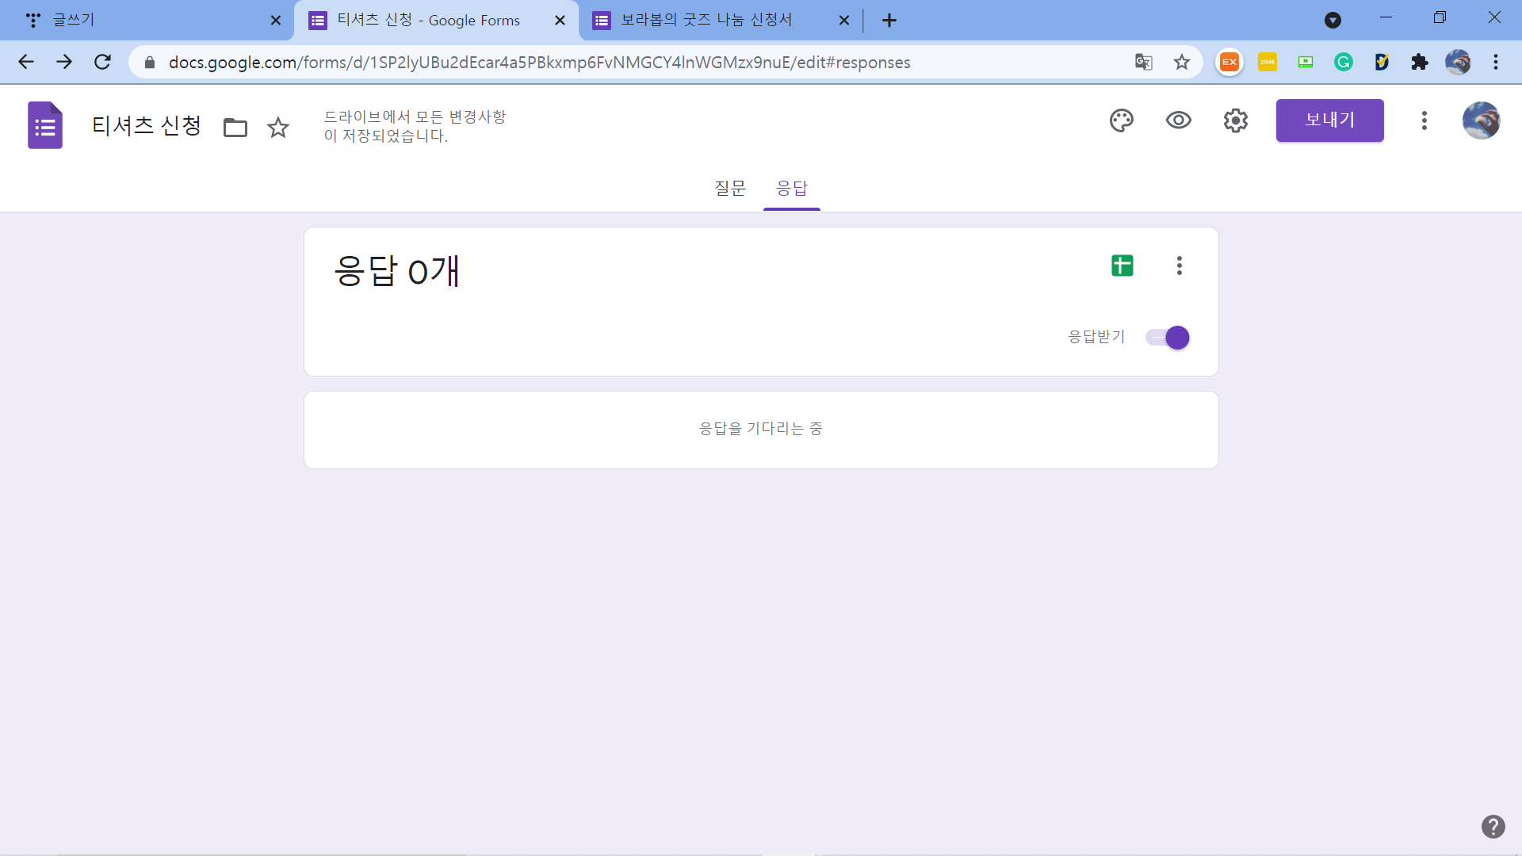This screenshot has width=1522, height=856.
Task: Click the 보내기 send button
Action: point(1329,120)
